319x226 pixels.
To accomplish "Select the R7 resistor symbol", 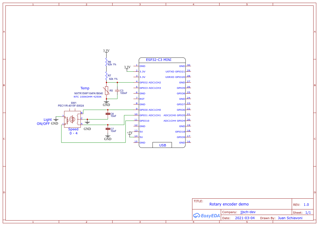I will pos(106,76).
